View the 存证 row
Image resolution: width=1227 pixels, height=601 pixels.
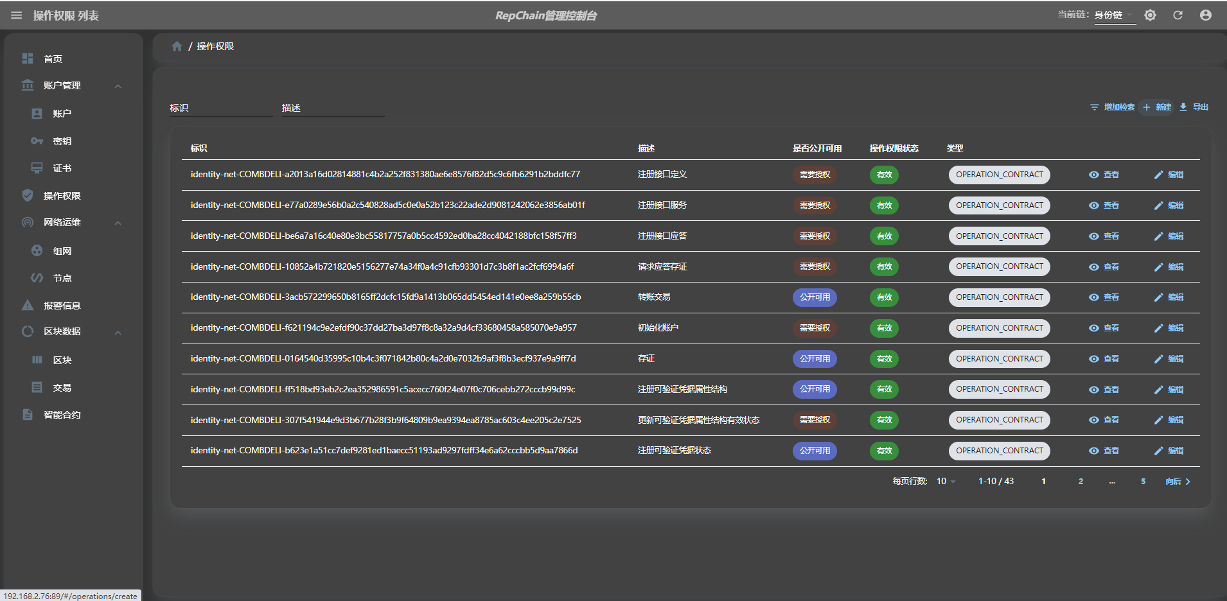pos(1104,359)
